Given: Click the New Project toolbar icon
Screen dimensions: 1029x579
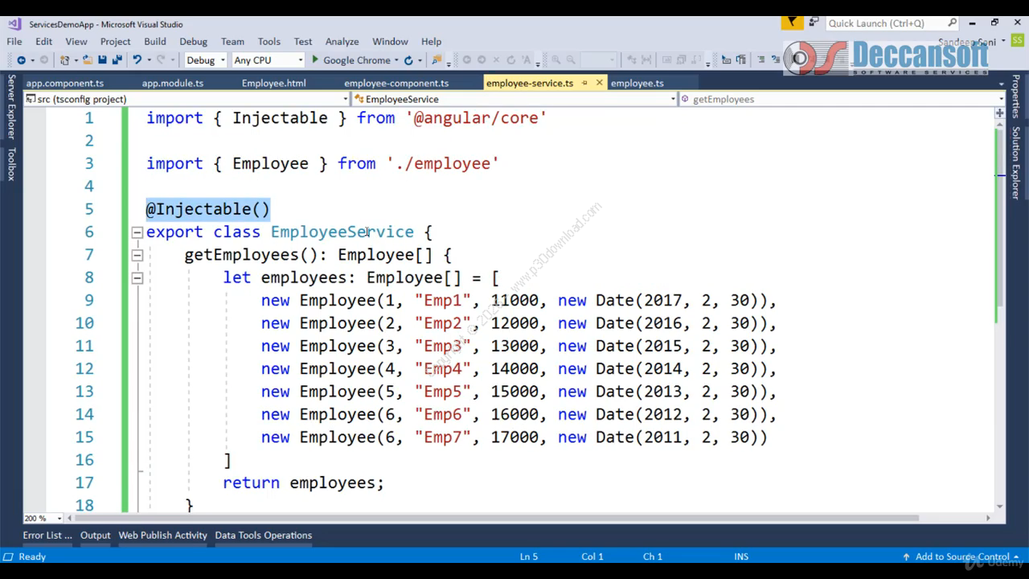Looking at the screenshot, I should pos(64,60).
